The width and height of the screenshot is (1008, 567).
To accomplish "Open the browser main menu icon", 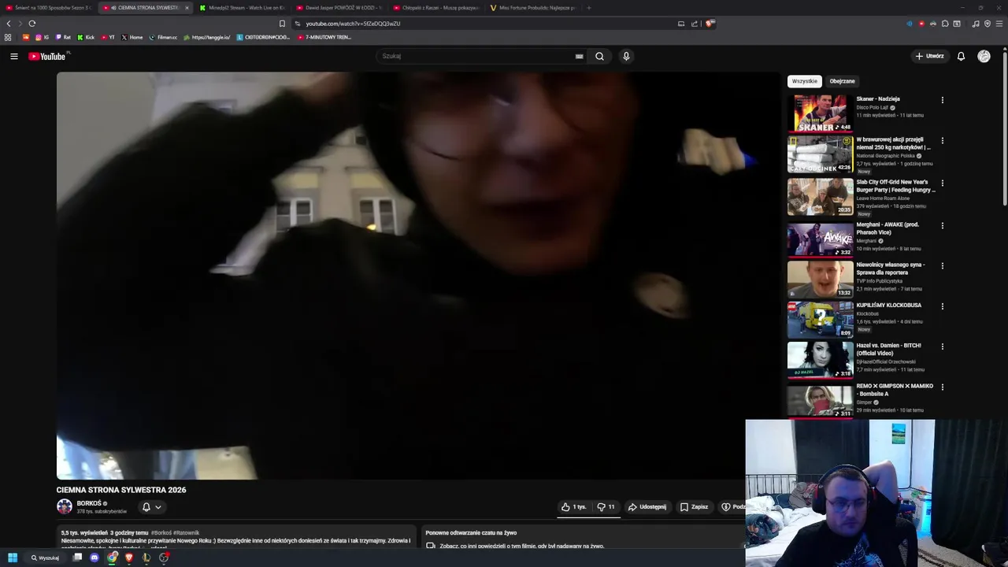I will tap(999, 24).
